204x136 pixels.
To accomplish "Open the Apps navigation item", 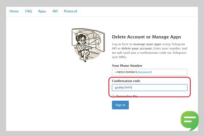I will click(x=42, y=11).
